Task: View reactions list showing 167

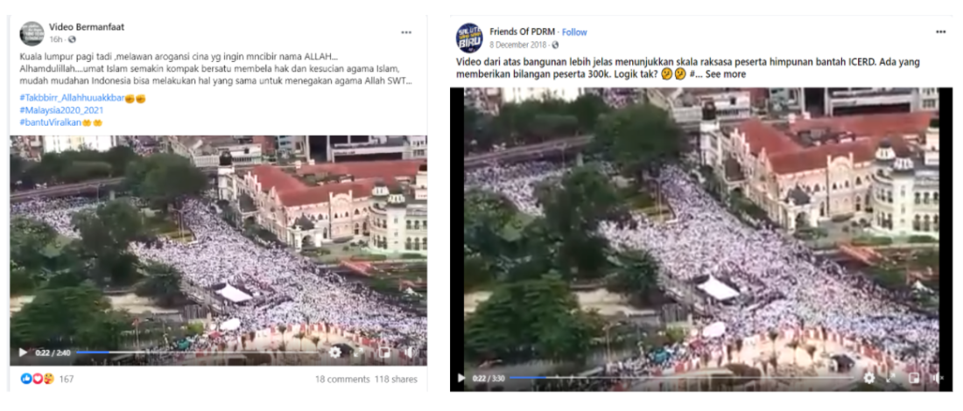Action: [47, 380]
